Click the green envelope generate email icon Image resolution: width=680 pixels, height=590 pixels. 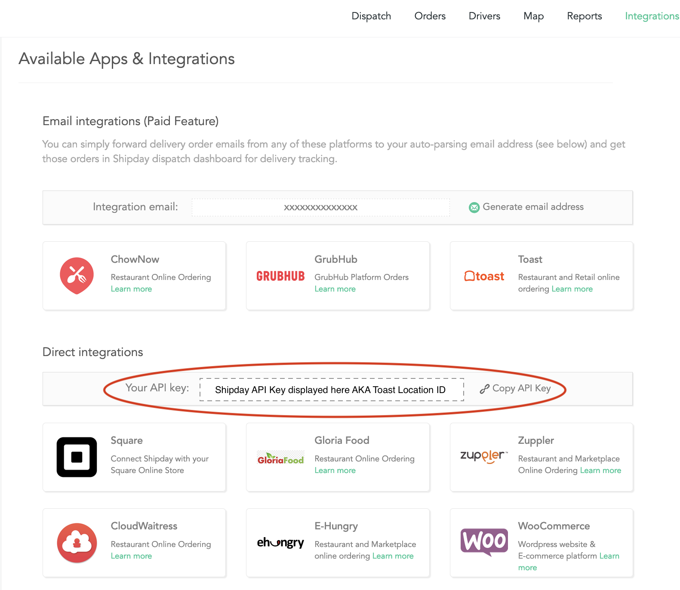click(474, 208)
